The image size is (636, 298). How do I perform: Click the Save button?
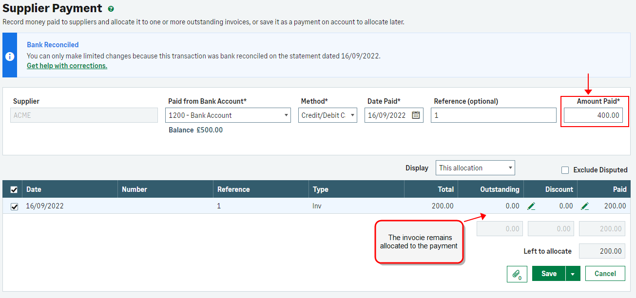click(549, 274)
